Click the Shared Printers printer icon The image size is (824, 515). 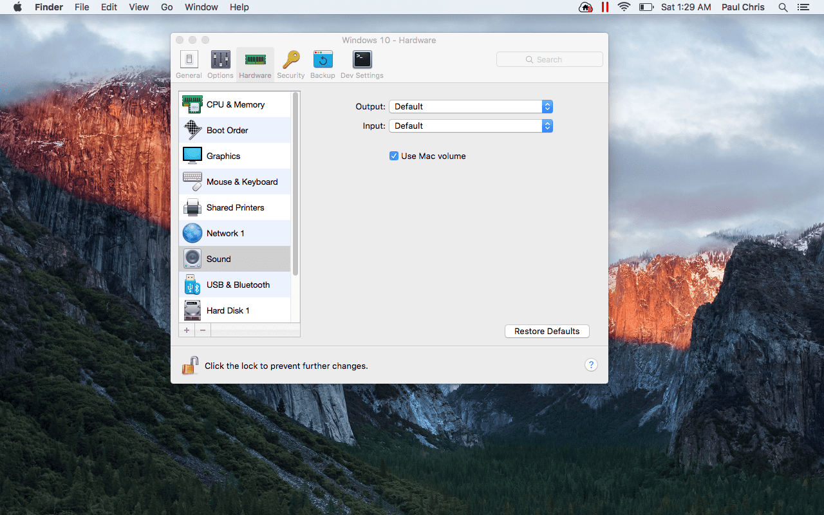click(x=192, y=207)
